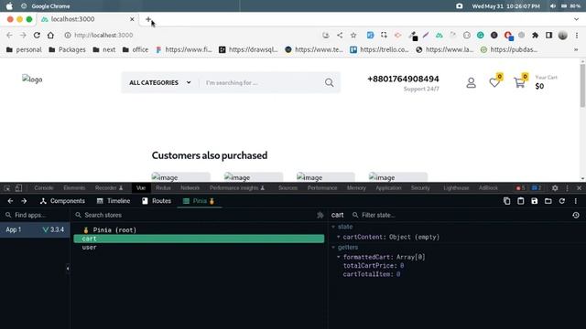The image size is (586, 329).
Task: Copy the store state to clipboard icon
Action: pyautogui.click(x=506, y=201)
